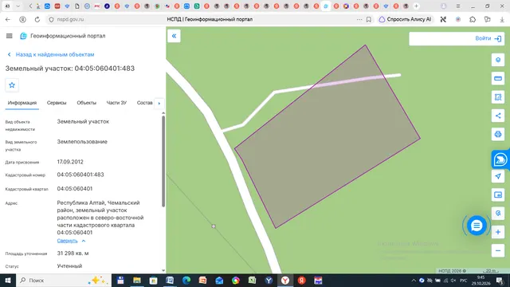This screenshot has width=510, height=287.
Task: Click the map search-target icon above zoom
Action: (498, 214)
